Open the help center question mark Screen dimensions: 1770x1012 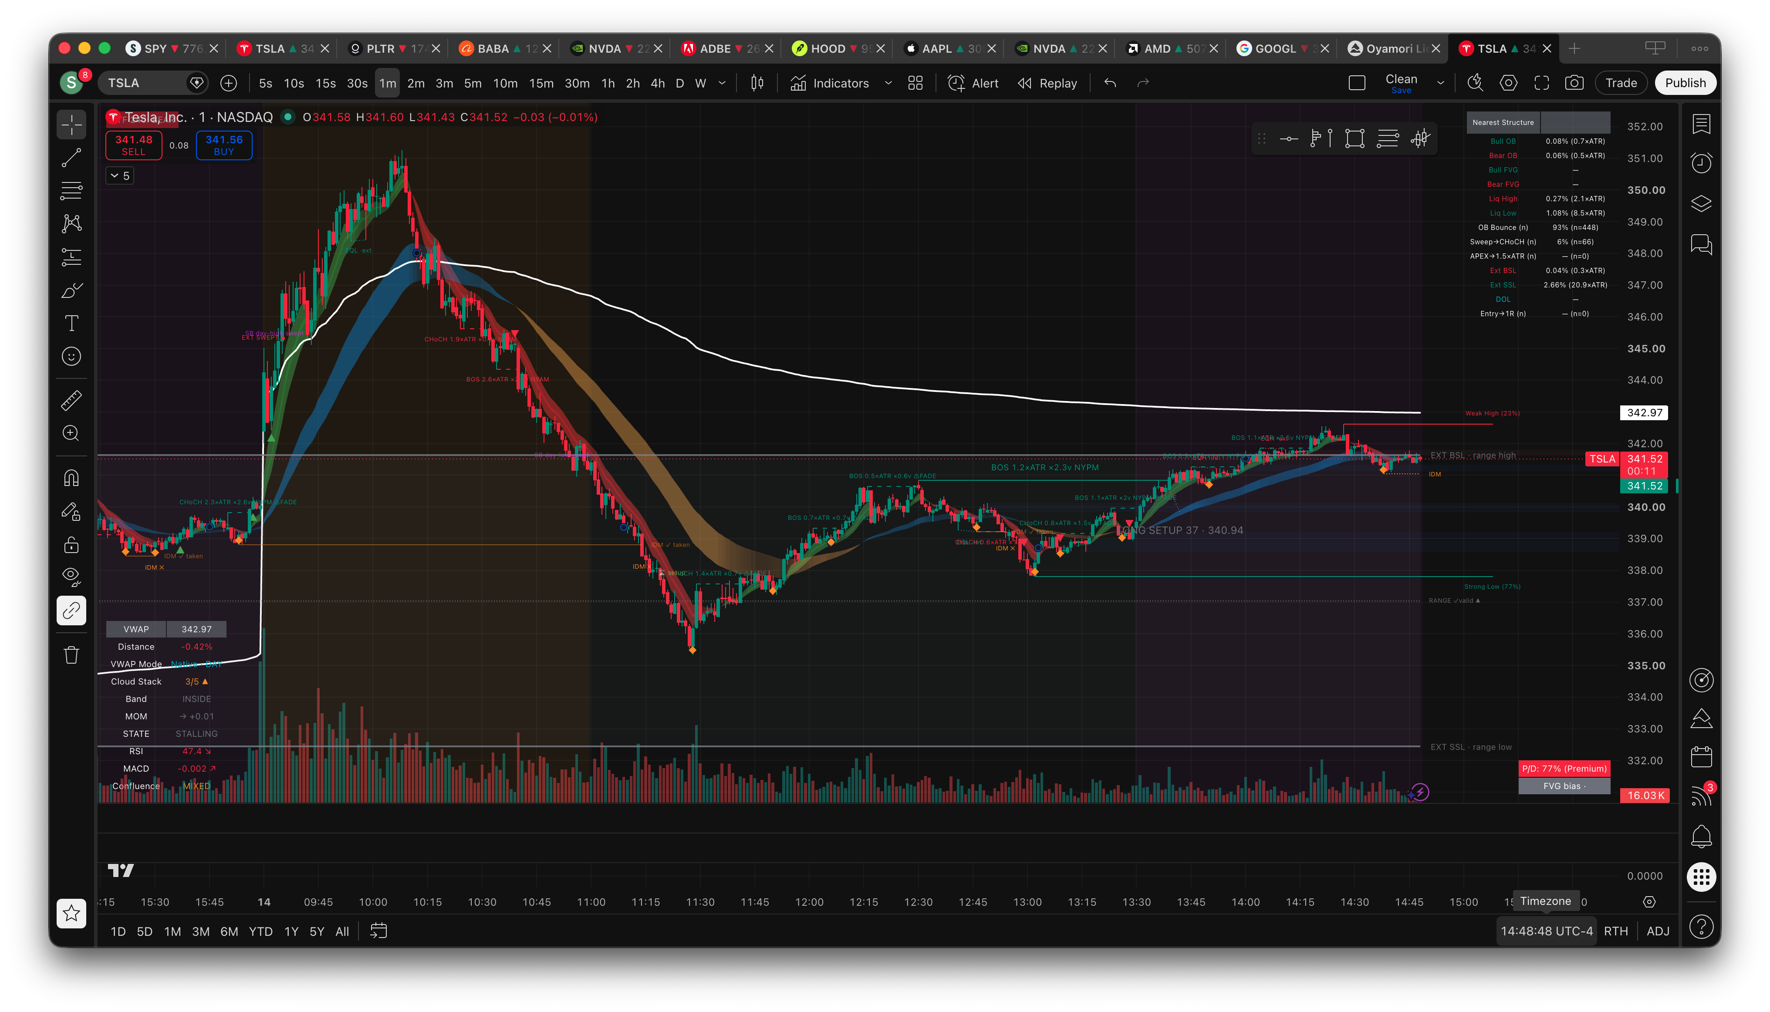point(1701,926)
